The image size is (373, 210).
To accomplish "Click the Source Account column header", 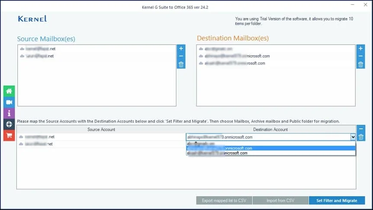I will (101, 130).
